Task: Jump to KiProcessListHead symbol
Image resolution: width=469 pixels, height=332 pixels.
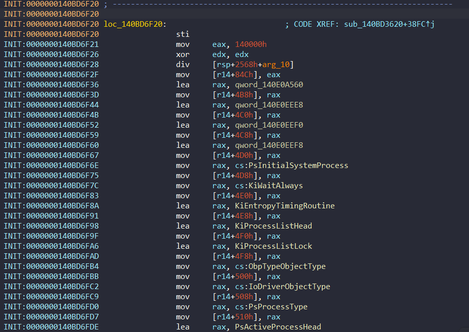Action: [x=273, y=226]
